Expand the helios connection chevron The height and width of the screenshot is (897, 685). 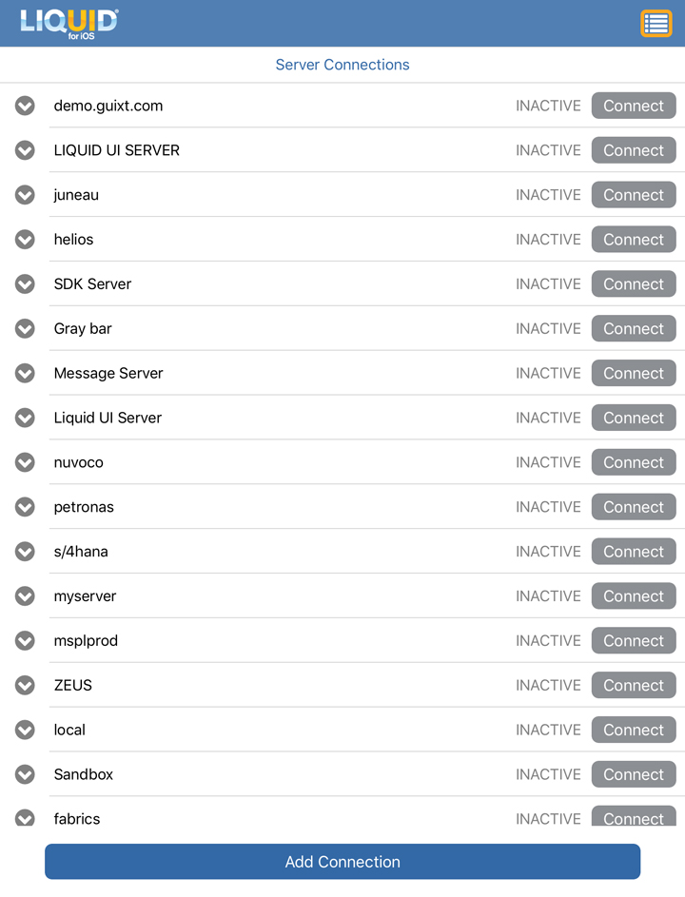click(x=25, y=240)
